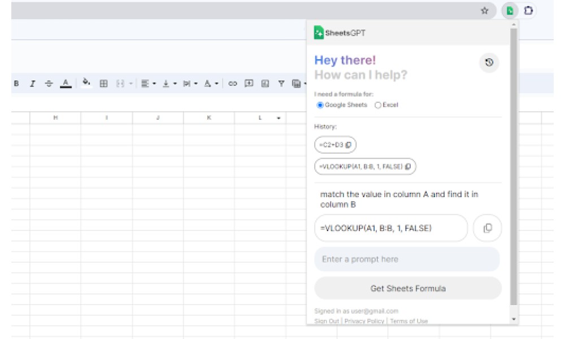Screen dimensions: 565x339
Task: Click the text rotation icon
Action: click(x=207, y=84)
